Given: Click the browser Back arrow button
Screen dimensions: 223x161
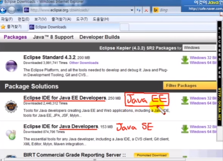Looking at the screenshot, I should point(3,10).
